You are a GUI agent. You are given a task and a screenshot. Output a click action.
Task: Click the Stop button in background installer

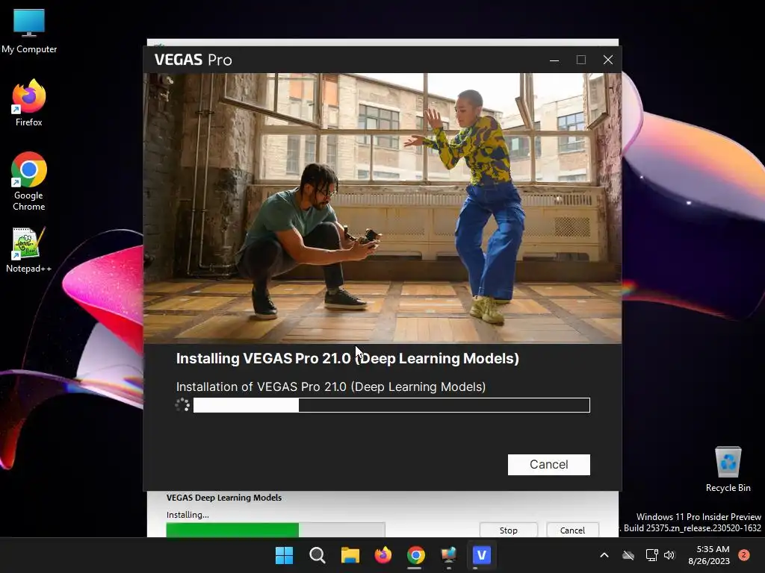coord(508,530)
